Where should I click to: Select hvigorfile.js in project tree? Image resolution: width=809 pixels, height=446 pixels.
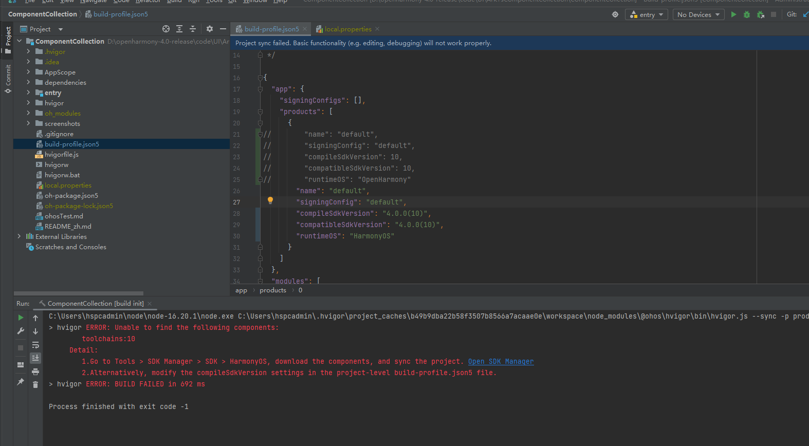61,154
